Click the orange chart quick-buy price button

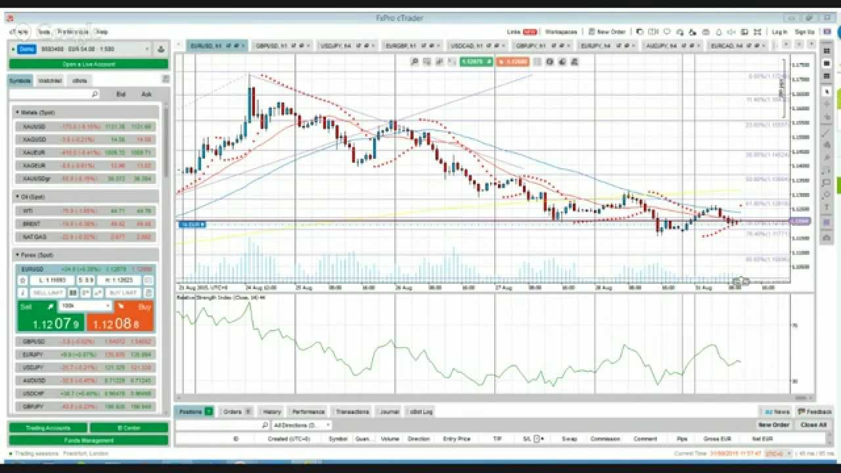[x=512, y=61]
